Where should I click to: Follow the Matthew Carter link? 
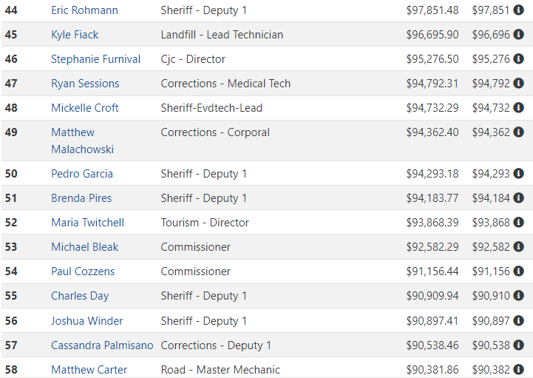pyautogui.click(x=89, y=370)
